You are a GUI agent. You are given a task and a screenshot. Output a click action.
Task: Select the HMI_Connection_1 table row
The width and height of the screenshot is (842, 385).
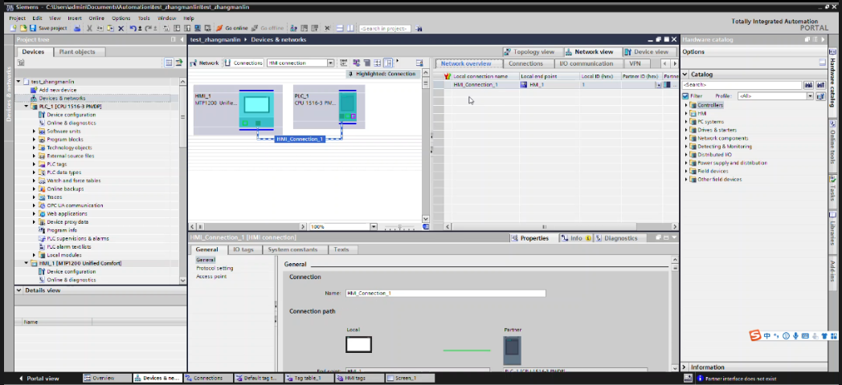(x=556, y=85)
